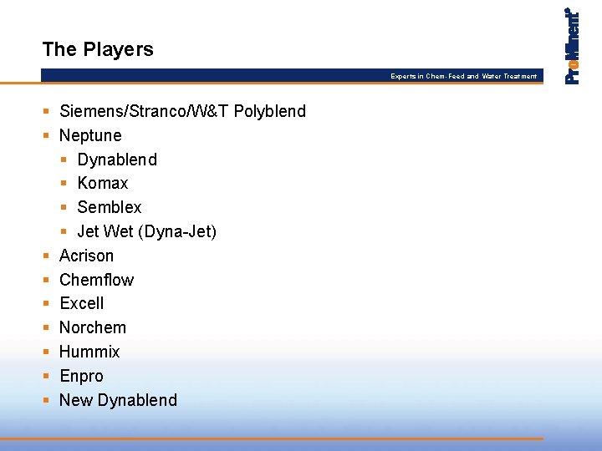Click the 'Excell' bullet text
602x451 pixels.
pyautogui.click(x=82, y=303)
